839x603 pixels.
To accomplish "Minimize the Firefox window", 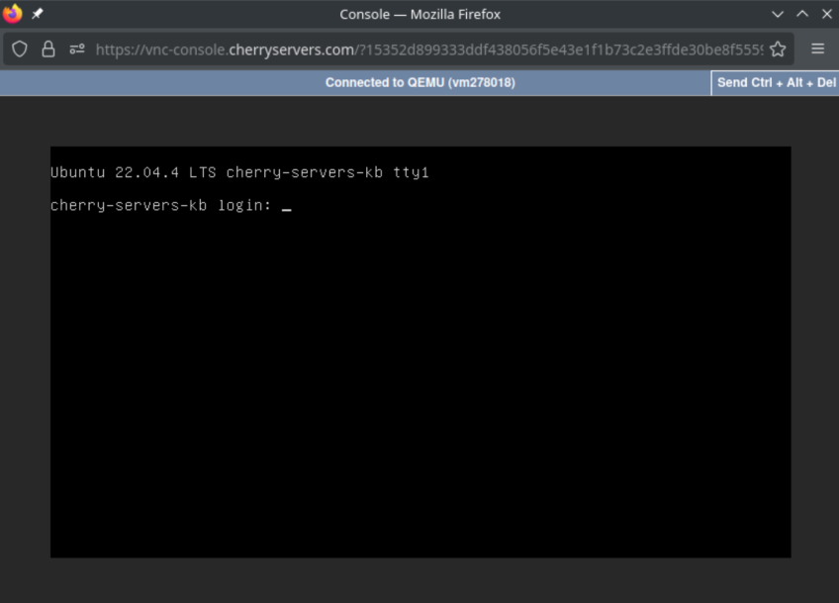I will 778,14.
